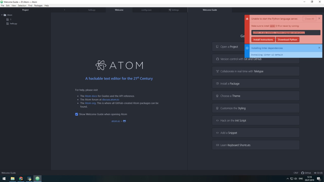Expand the Customize the Styling section
This screenshot has width=324, height=182.
(x=256, y=108)
